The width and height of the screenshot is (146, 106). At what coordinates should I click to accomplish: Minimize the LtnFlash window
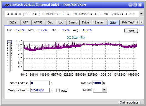coord(130,5)
